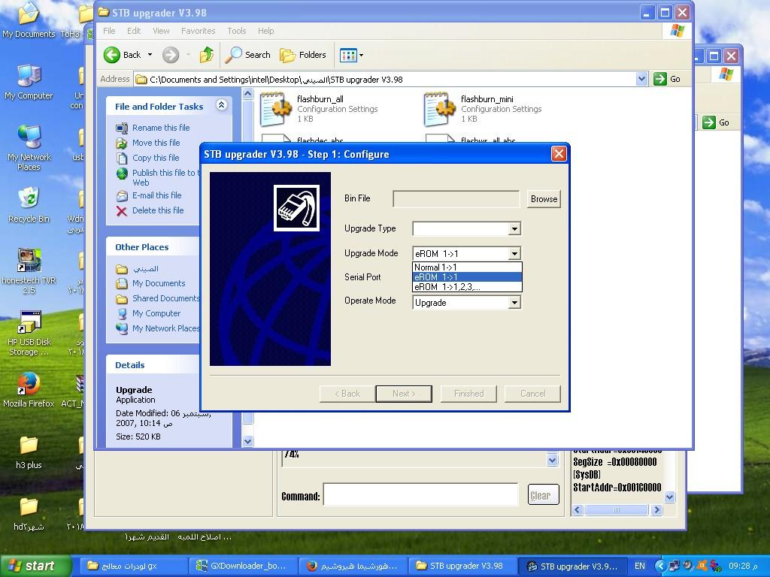The width and height of the screenshot is (770, 577).
Task: Click the Back button in the wizard
Action: pos(347,394)
